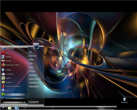Open the Shut down options arrow
Screen dimensions: 137x110
37,102
